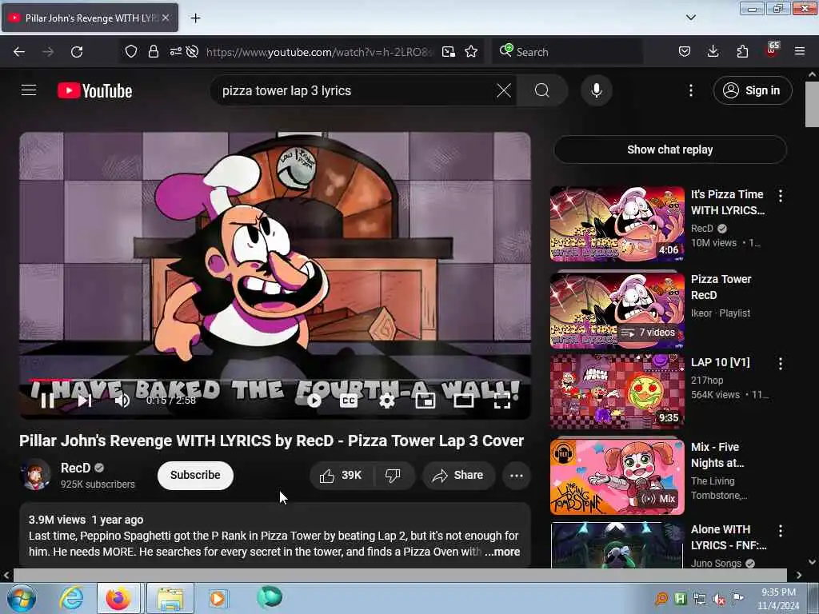Image resolution: width=819 pixels, height=614 pixels.
Task: Open options for It's Pizza Time video
Action: pyautogui.click(x=781, y=196)
